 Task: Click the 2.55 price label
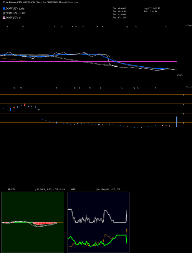tap(180, 75)
